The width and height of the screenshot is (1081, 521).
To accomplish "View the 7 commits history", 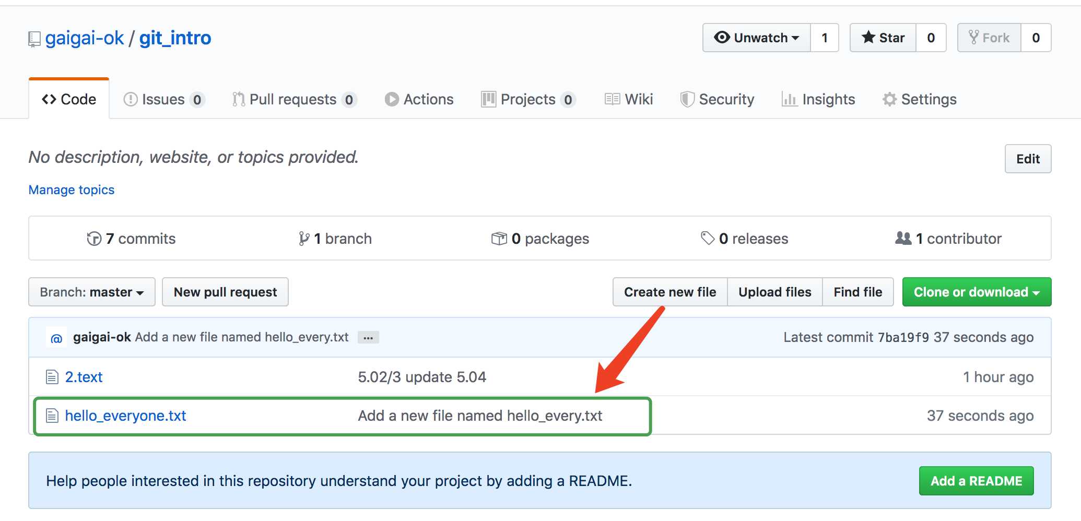I will click(131, 239).
